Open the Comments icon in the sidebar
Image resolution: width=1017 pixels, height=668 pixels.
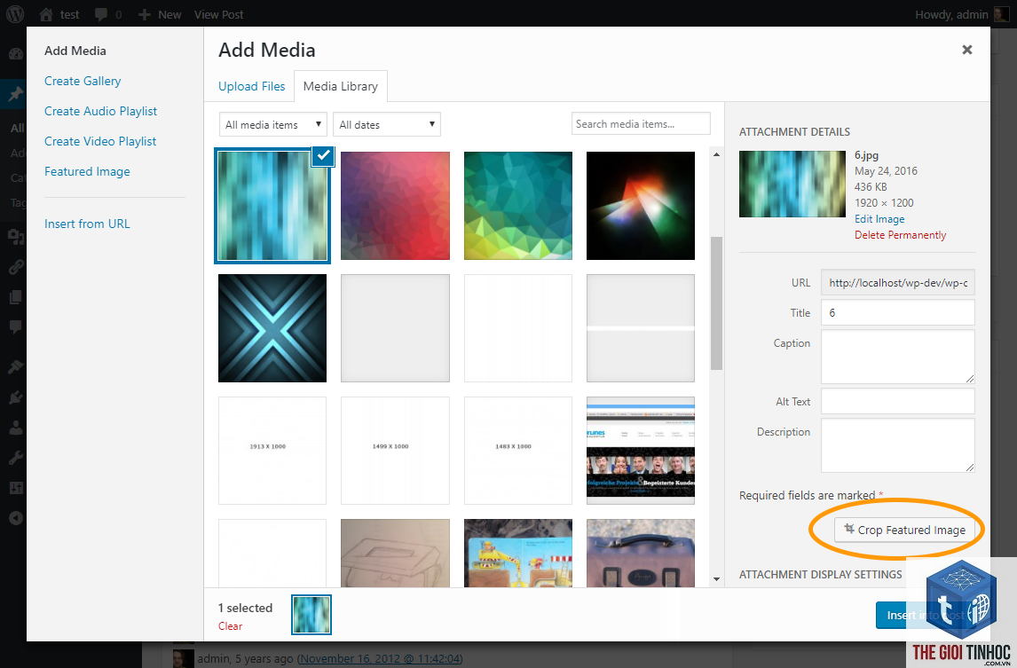pyautogui.click(x=16, y=326)
